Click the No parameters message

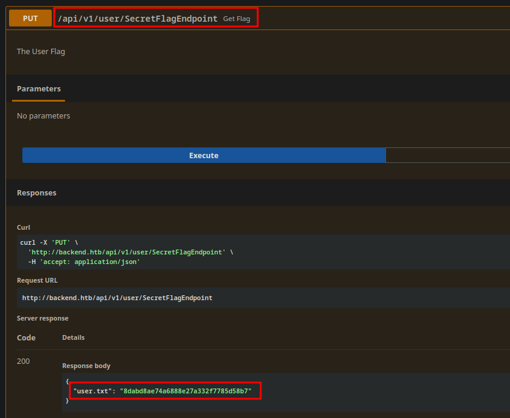43,116
